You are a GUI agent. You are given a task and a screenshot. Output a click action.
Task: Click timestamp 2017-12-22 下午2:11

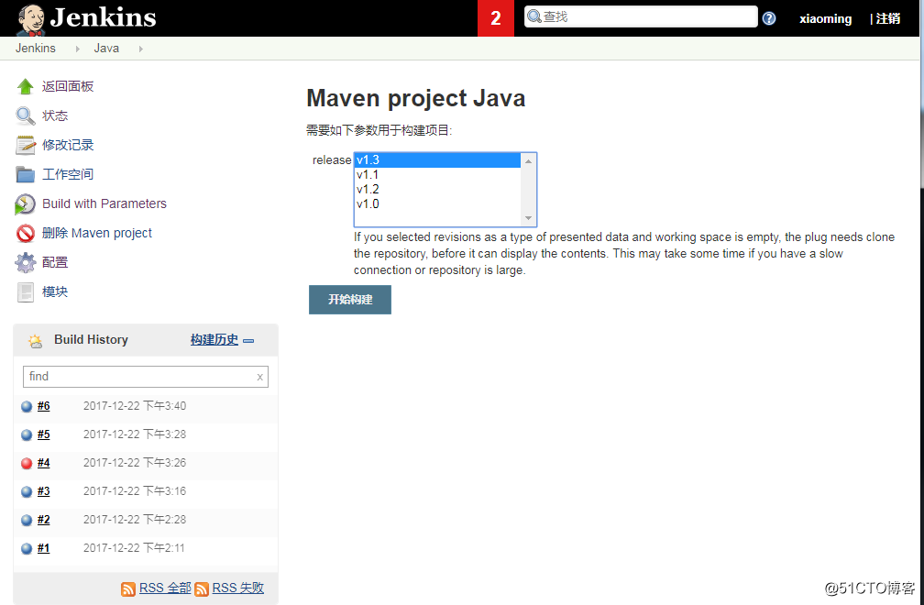(x=134, y=548)
